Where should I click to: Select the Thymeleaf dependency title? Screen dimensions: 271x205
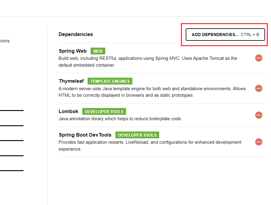[x=71, y=81]
